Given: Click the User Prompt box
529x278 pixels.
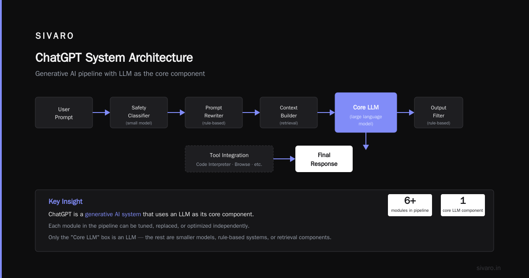Looking at the screenshot, I should point(64,113).
